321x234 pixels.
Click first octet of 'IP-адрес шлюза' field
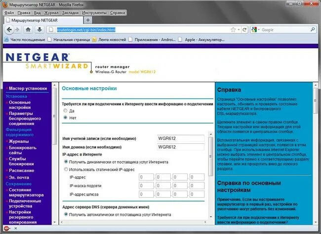pos(146,194)
